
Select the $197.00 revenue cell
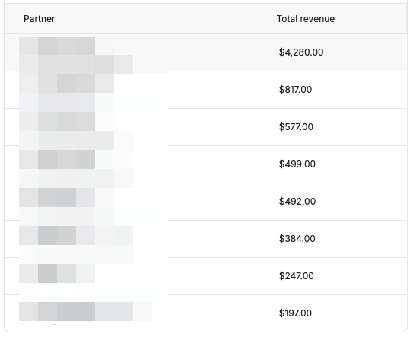point(295,313)
